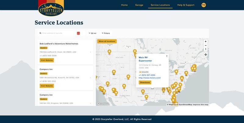Click the Storyteller Overland logo
This screenshot has height=123, width=244.
tap(51, 8)
